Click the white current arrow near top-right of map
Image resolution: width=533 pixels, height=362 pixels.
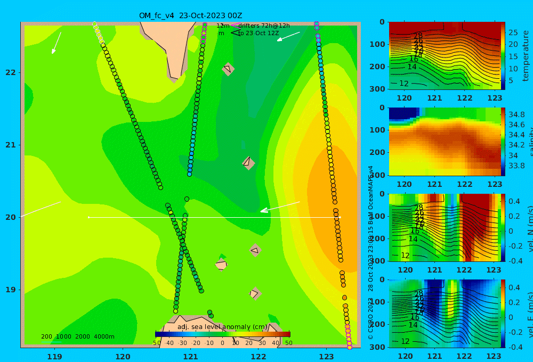coord(288,37)
